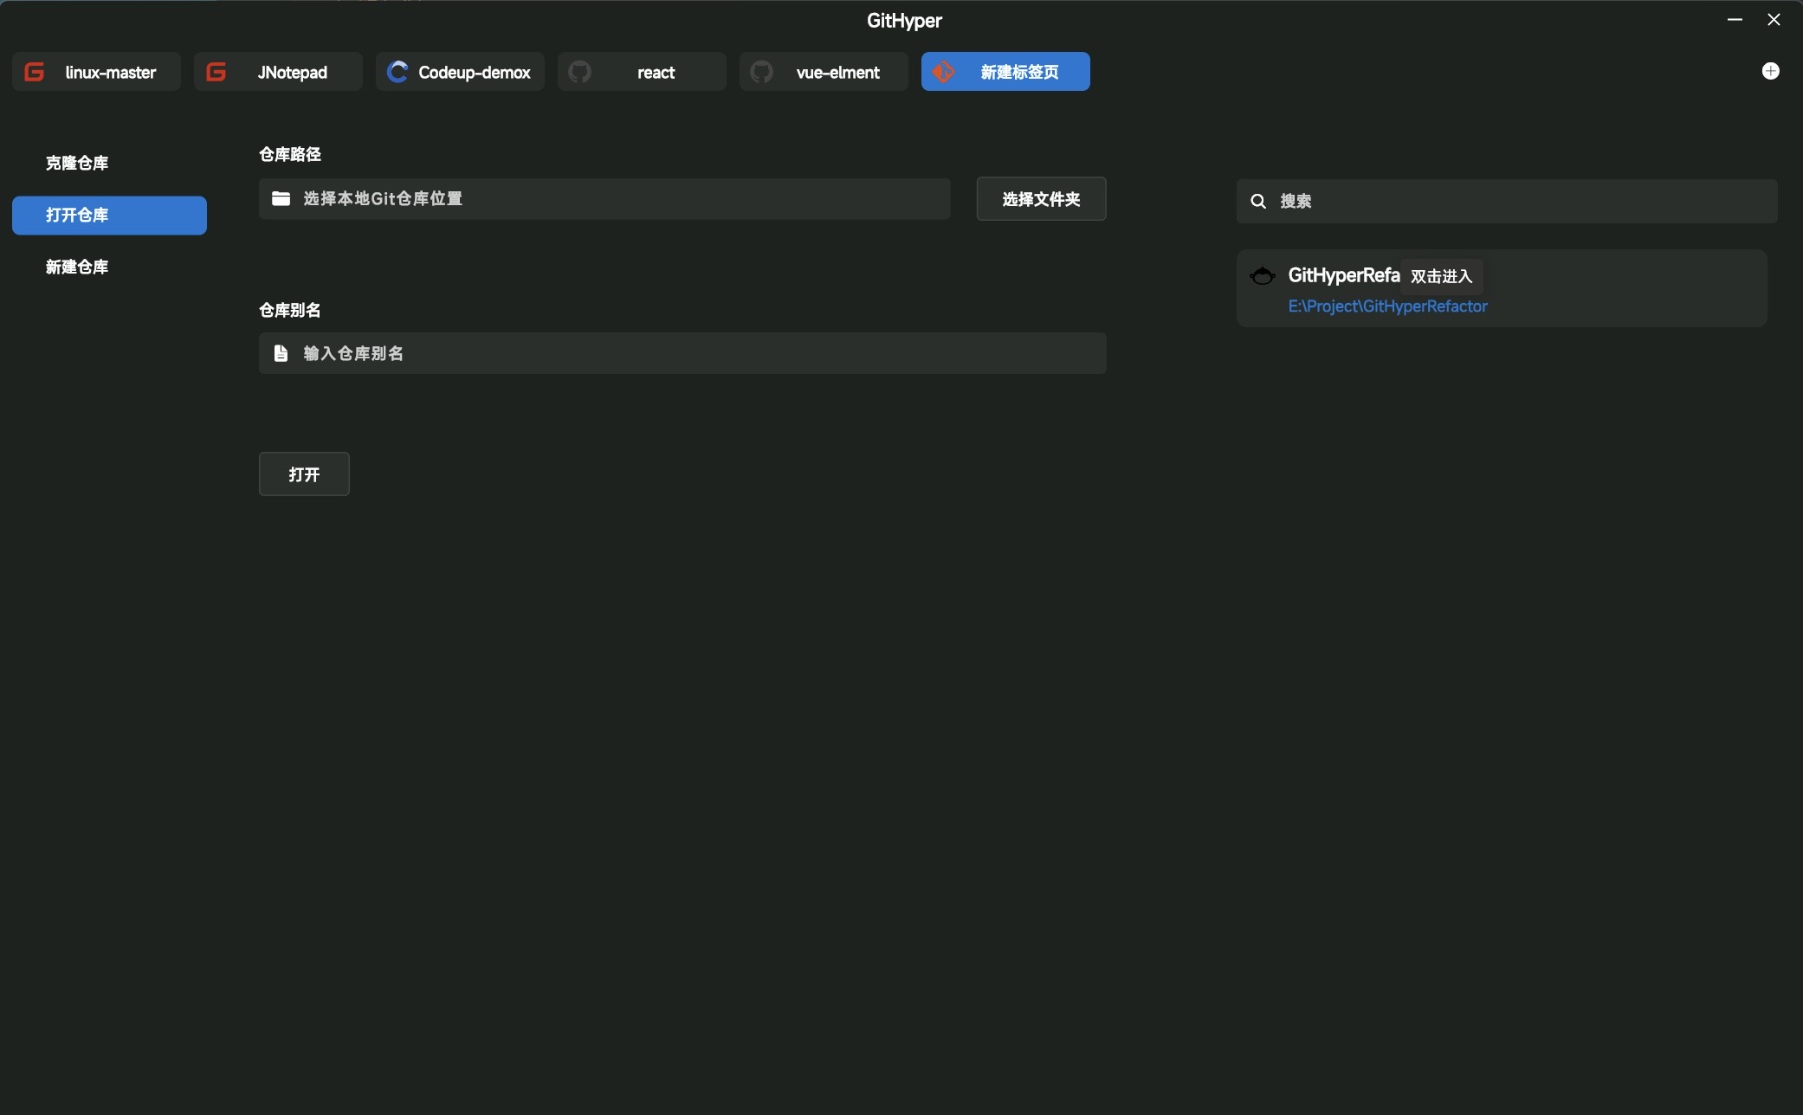Click the folder icon in repository path field
Image resolution: width=1803 pixels, height=1115 pixels.
click(x=281, y=199)
